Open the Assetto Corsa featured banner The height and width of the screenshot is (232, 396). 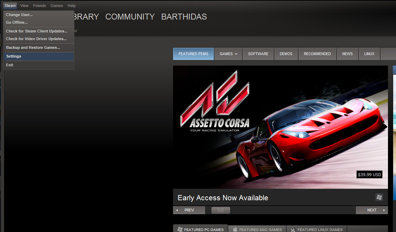pyautogui.click(x=280, y=127)
